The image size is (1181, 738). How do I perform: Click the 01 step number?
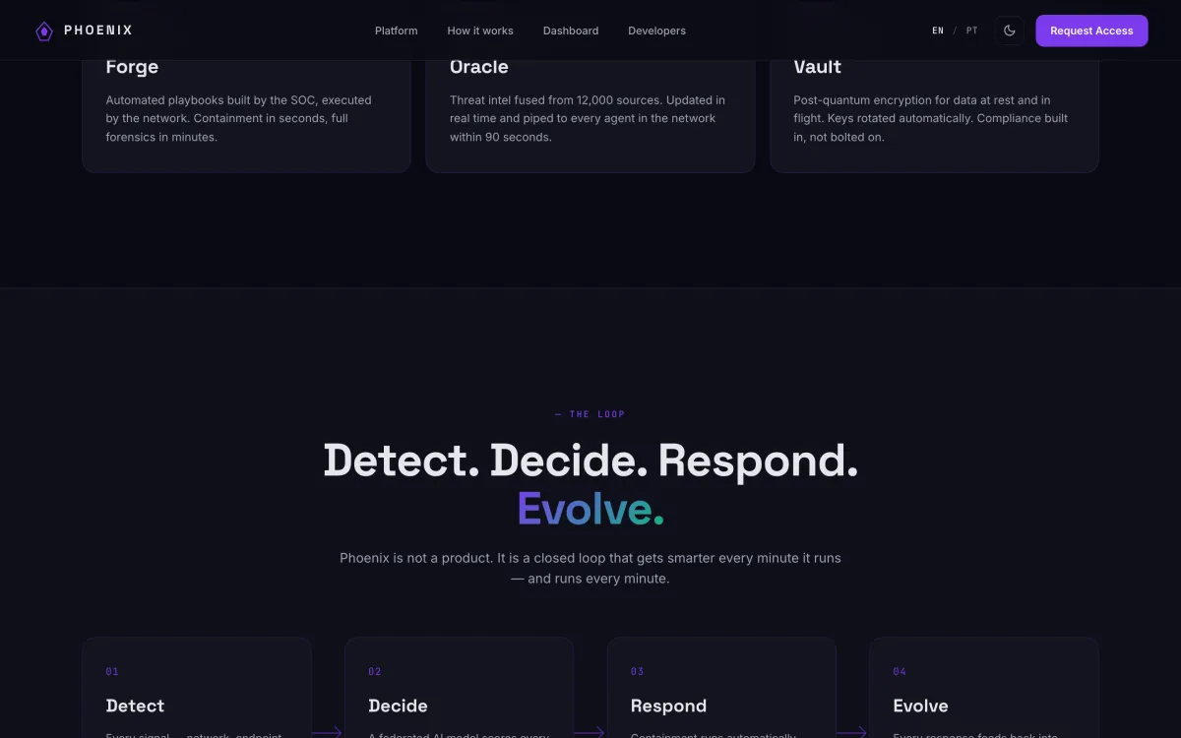coord(112,672)
